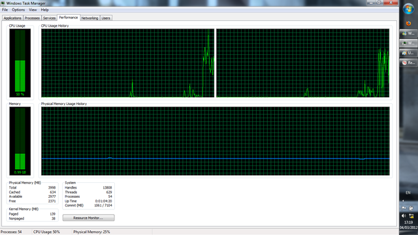This screenshot has height=235, width=418.
Task: Click the 'Nonpaged' value 38
Action: pos(54,219)
